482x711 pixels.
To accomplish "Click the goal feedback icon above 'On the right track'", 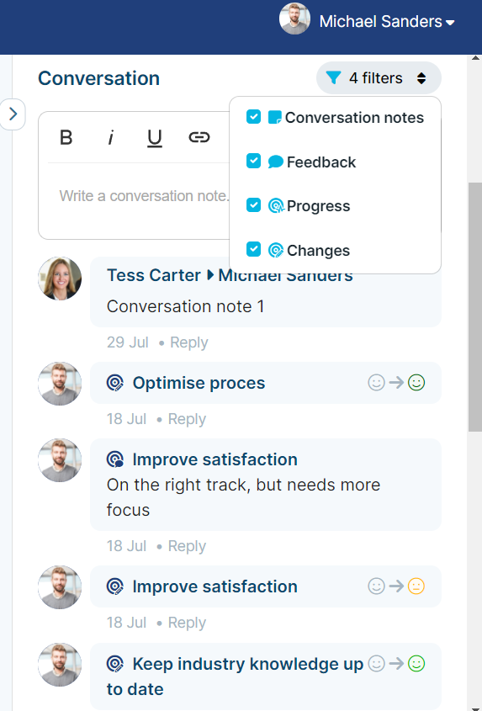I will (x=115, y=459).
